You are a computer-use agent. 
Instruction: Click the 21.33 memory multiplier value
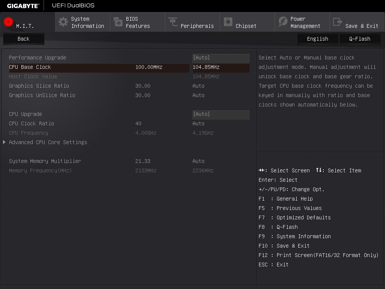click(x=142, y=161)
